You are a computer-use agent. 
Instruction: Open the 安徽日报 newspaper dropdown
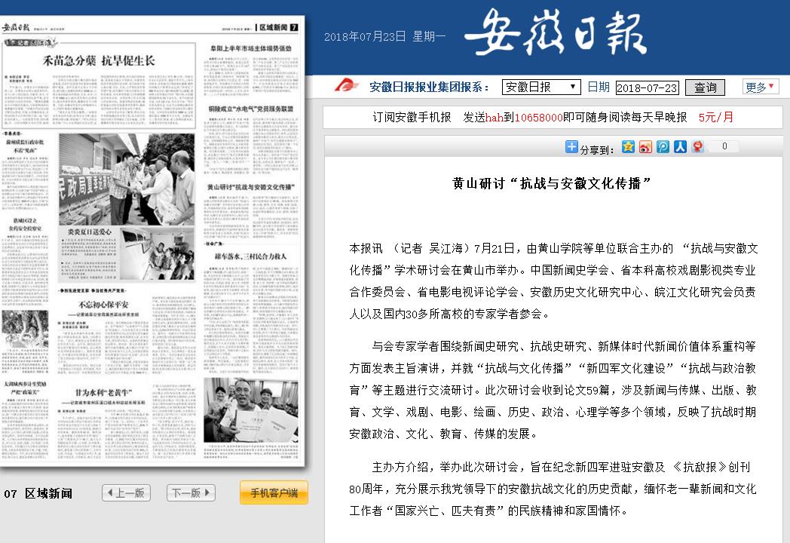coord(541,87)
